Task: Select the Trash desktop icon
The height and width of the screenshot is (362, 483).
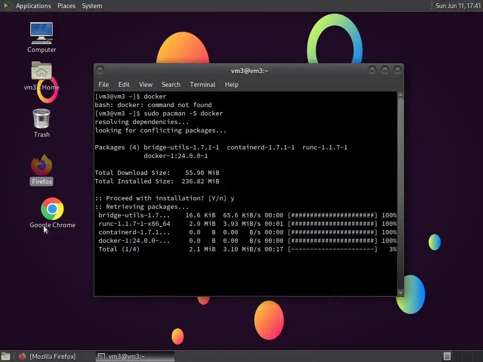Action: coord(42,123)
